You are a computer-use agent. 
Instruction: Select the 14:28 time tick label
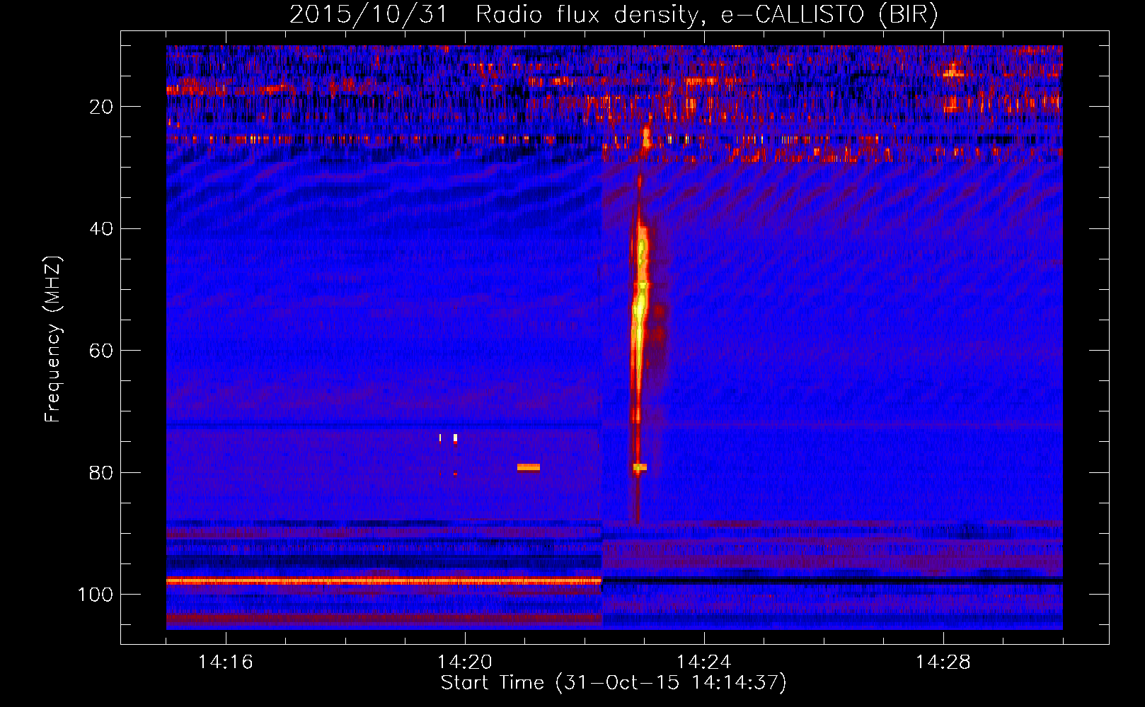coord(943,662)
